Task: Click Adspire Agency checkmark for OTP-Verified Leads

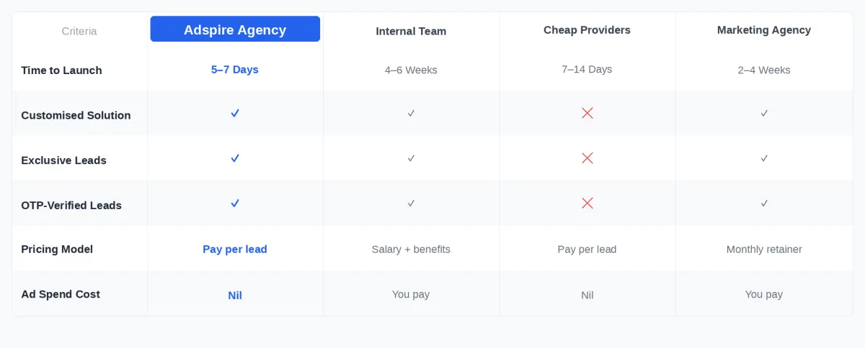Action: coord(235,203)
